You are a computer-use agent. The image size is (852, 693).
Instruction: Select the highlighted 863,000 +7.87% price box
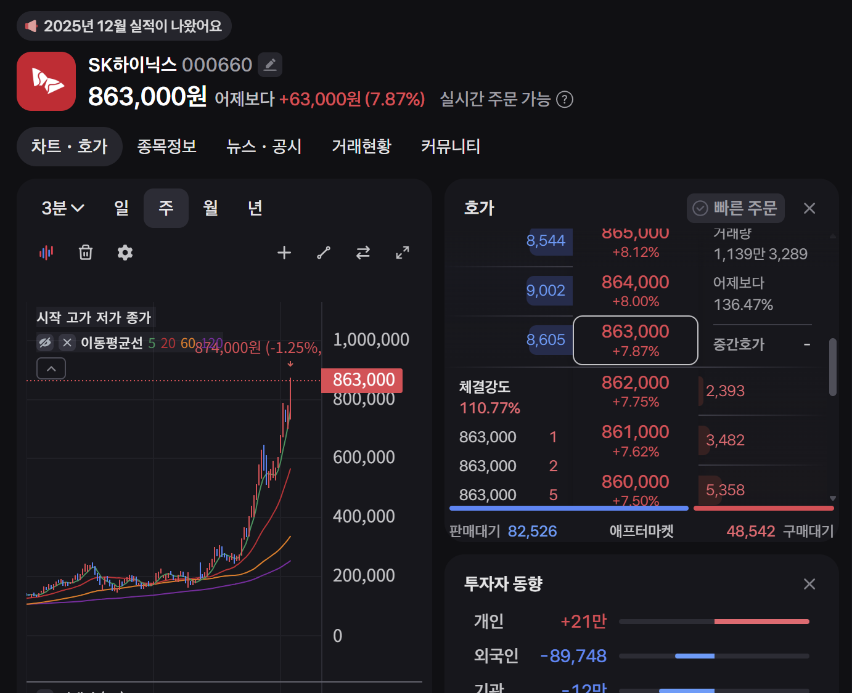[636, 341]
